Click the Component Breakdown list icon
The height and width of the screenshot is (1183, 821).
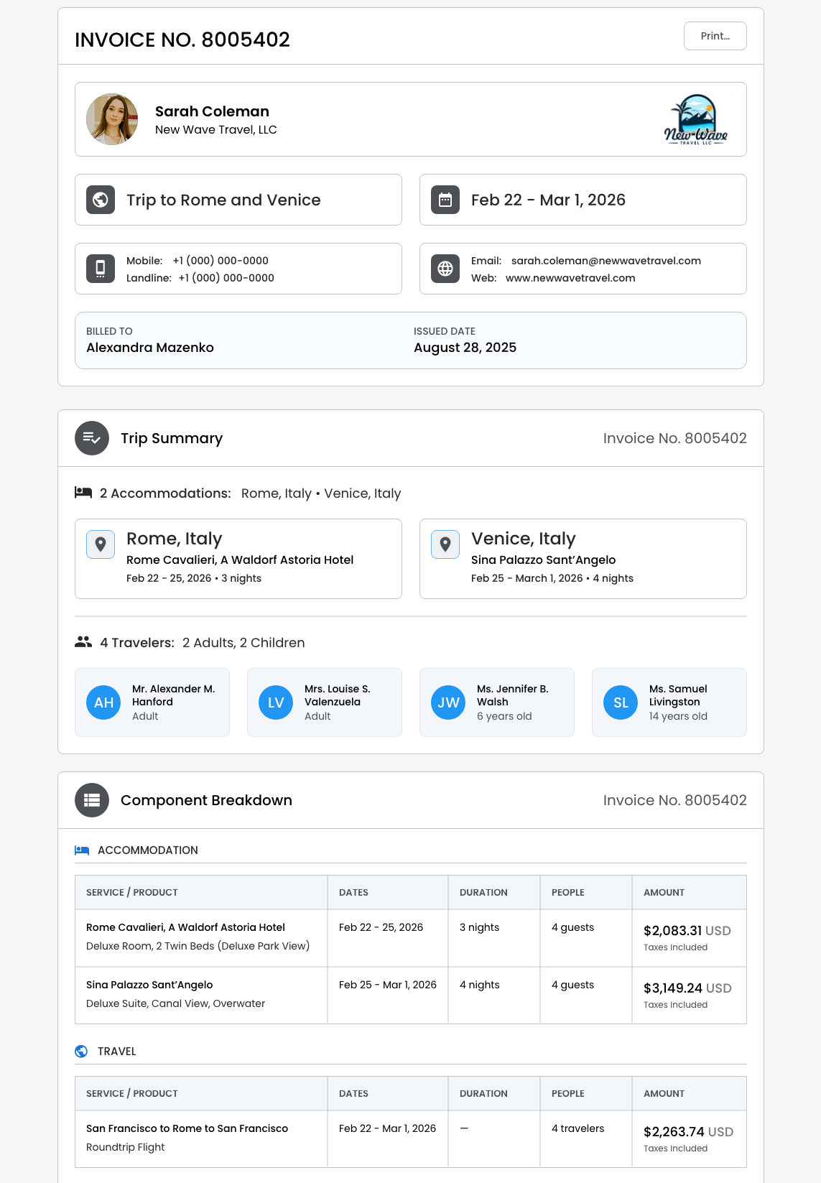click(92, 800)
